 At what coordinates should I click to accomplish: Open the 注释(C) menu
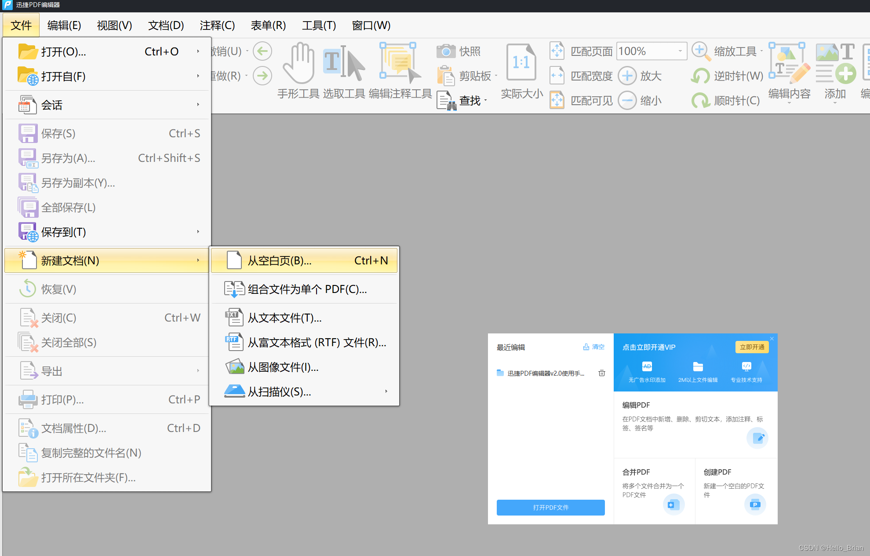tap(217, 25)
